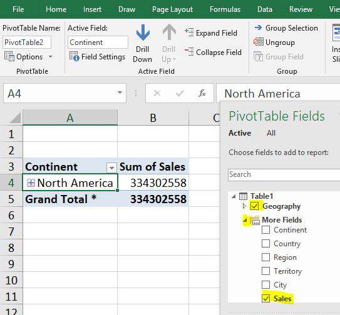
Task: Switch field list to All view
Action: 271,133
